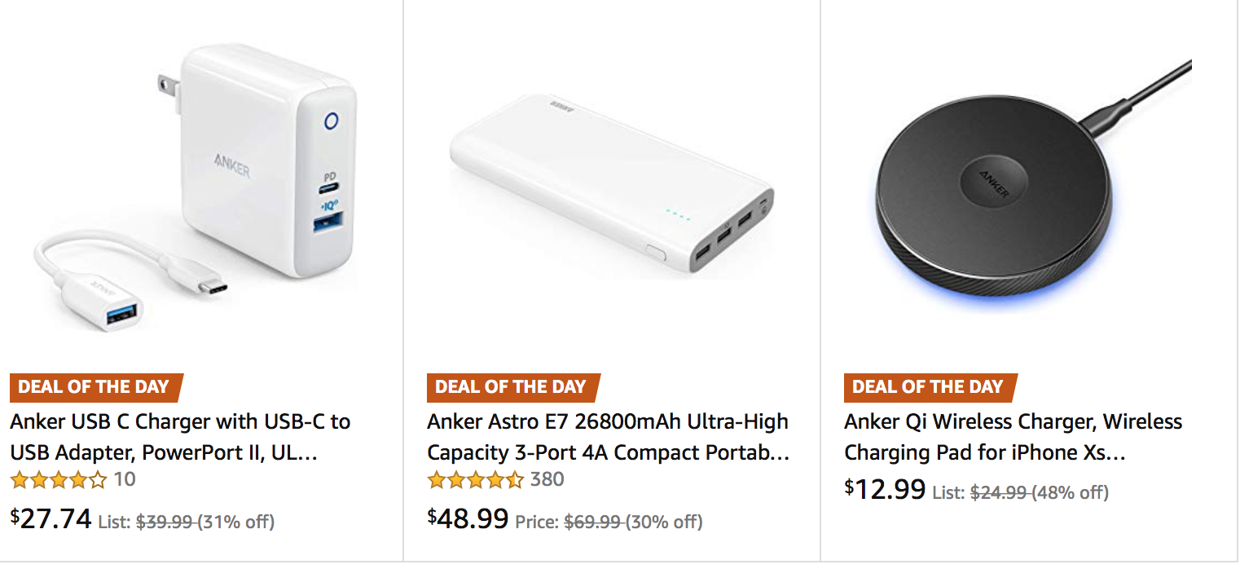Image resolution: width=1240 pixels, height=582 pixels.
Task: Click Deal of the Day badge on Qi Wireless Charger
Action: click(x=928, y=387)
